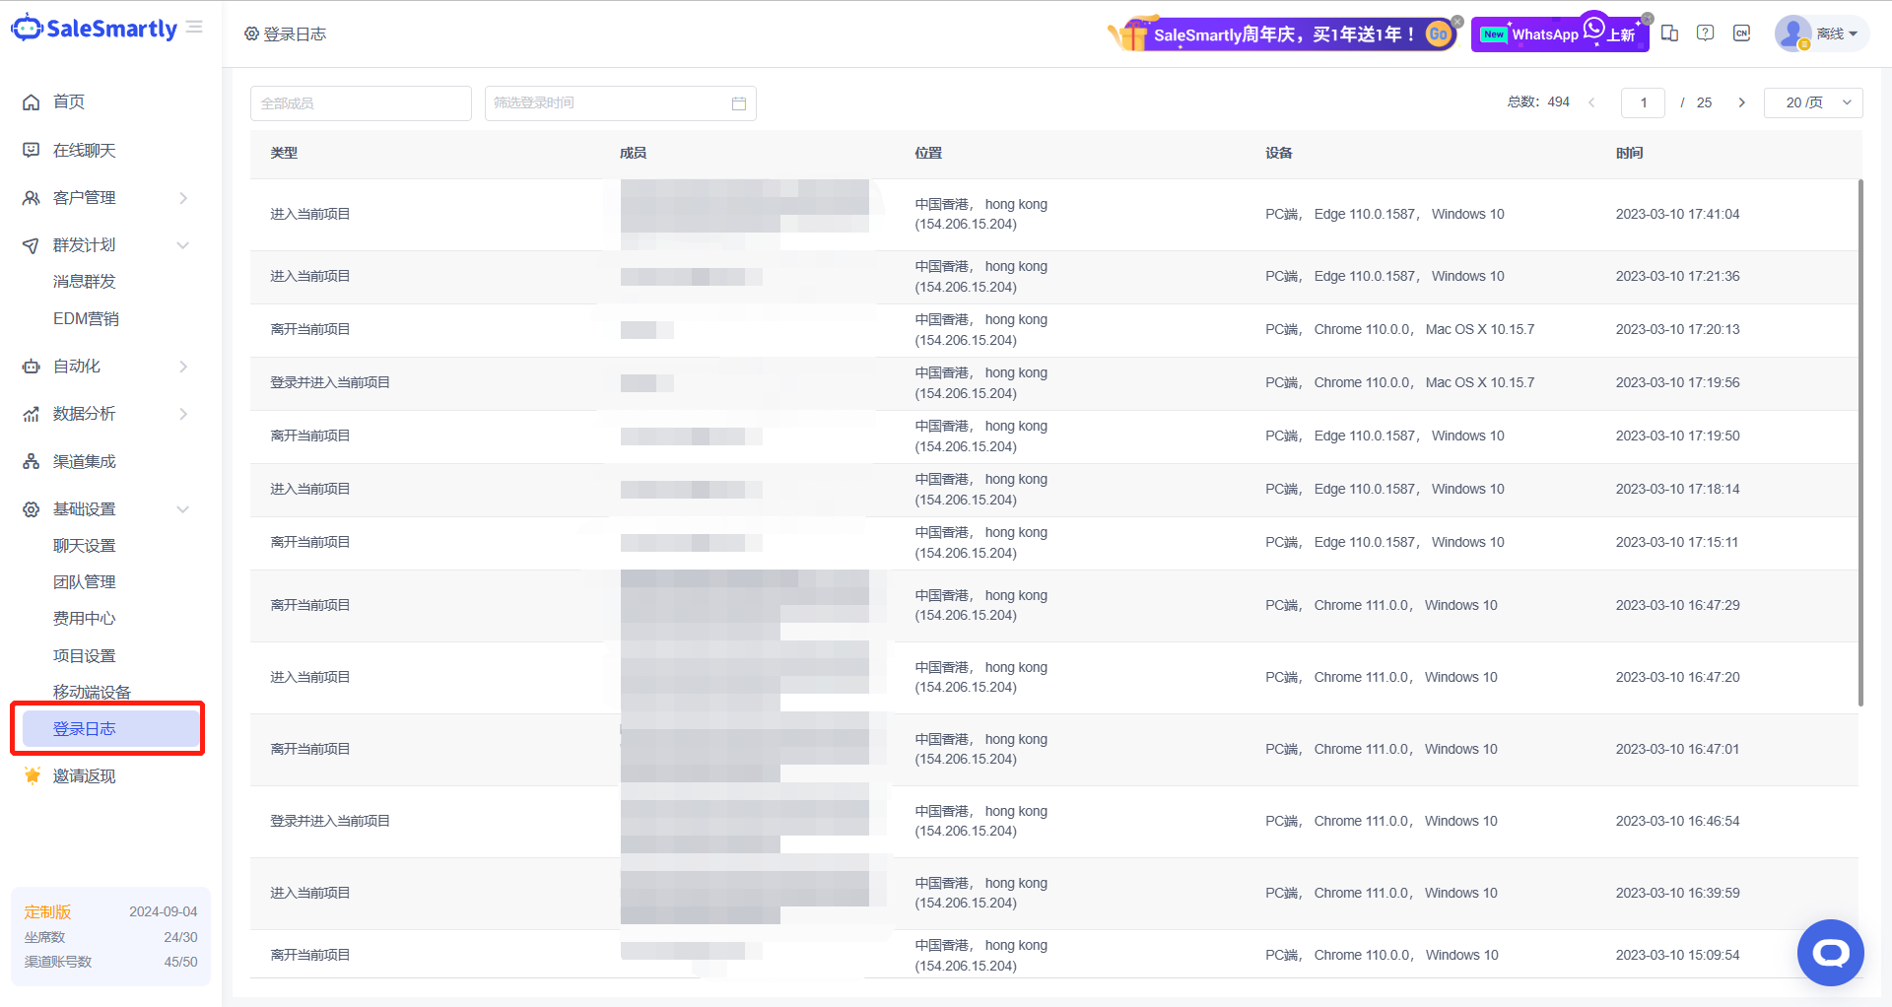
Task: Click the 全部成员 member filter field
Action: 361,103
